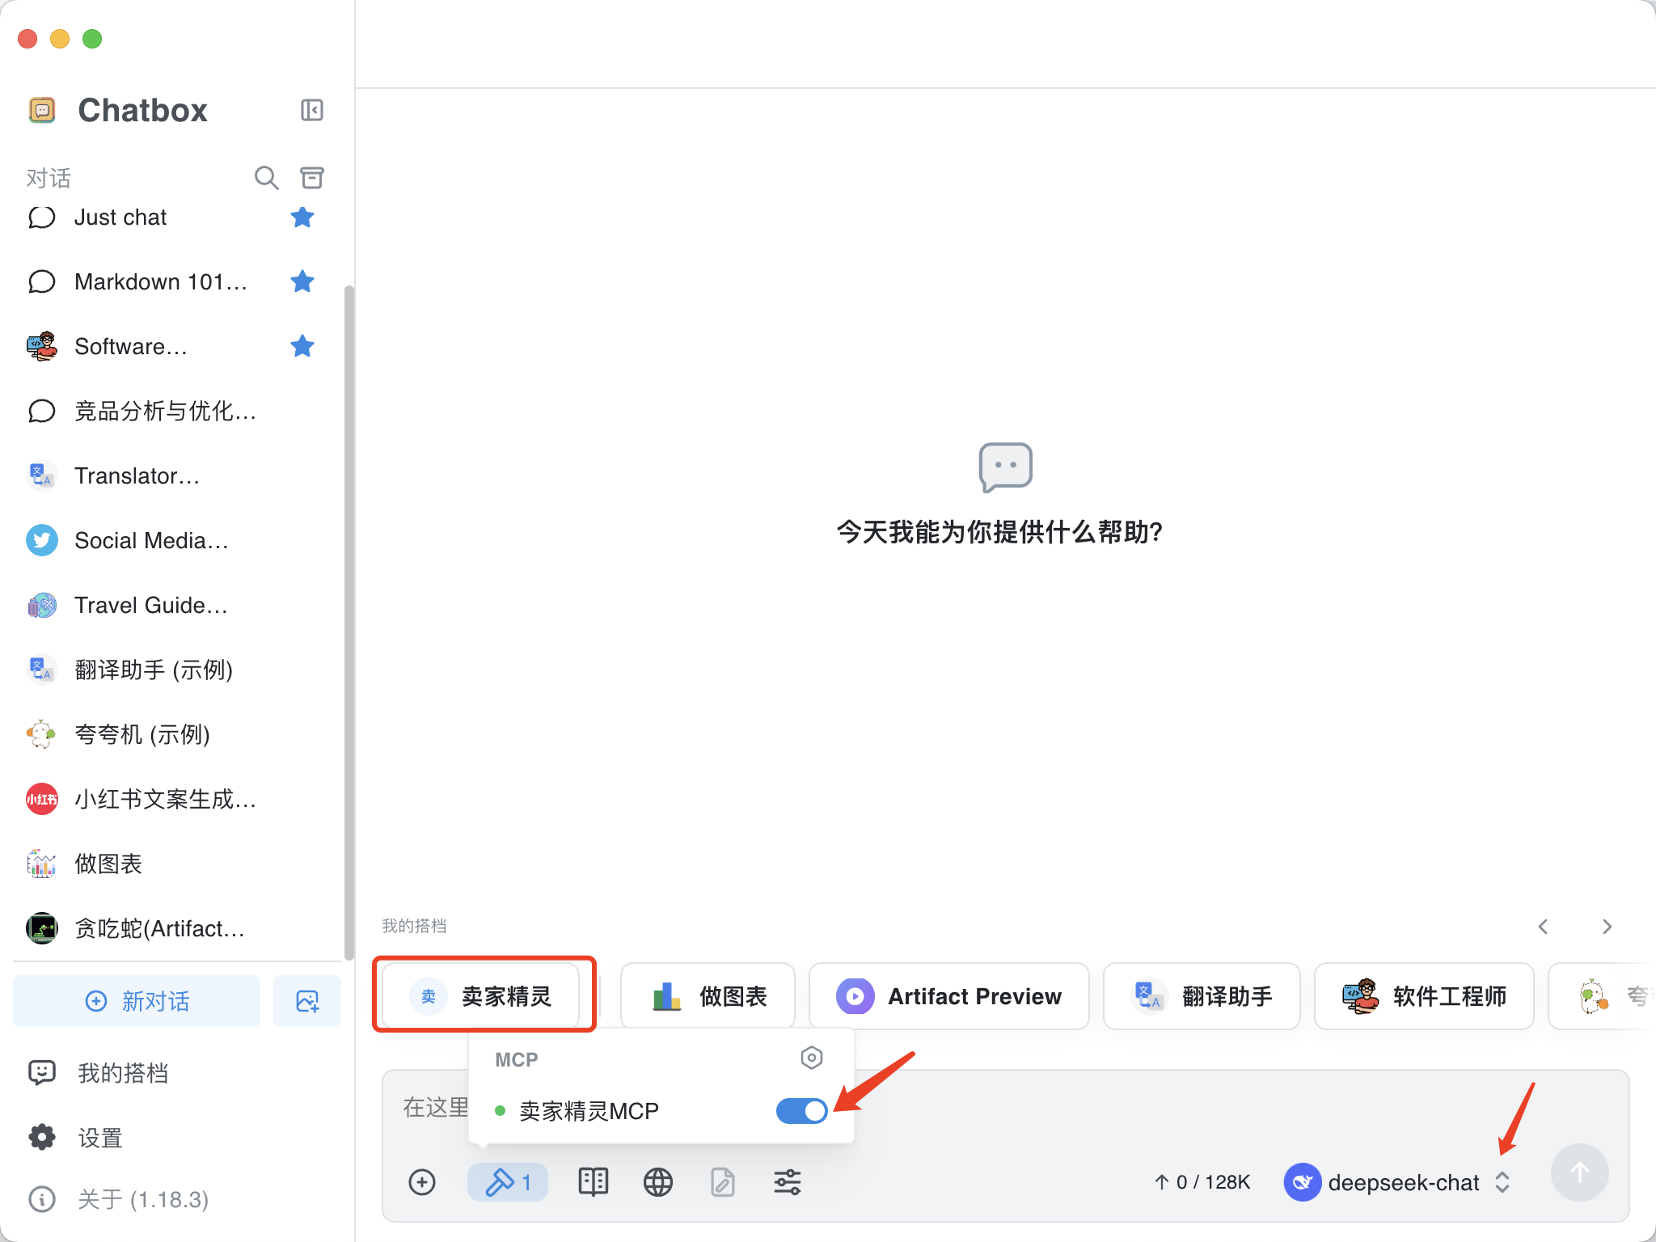The height and width of the screenshot is (1242, 1656).
Task: Open MCP settings hexagon icon
Action: tap(811, 1058)
